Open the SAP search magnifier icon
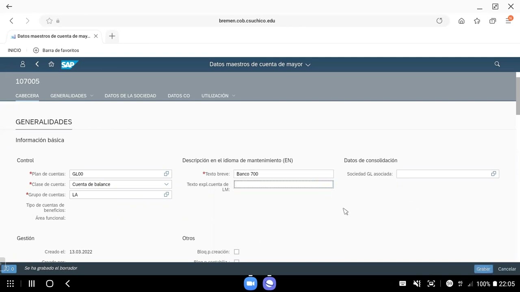Screen dimensions: 520x292 [x=497, y=64]
